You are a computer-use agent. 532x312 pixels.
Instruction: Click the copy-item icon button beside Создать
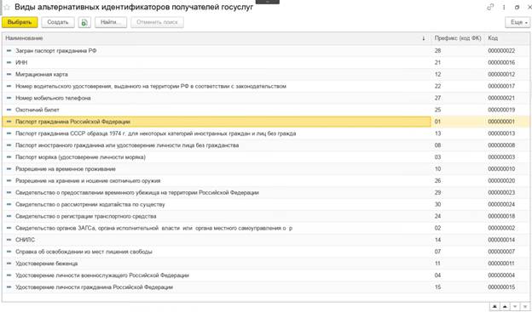(x=84, y=22)
